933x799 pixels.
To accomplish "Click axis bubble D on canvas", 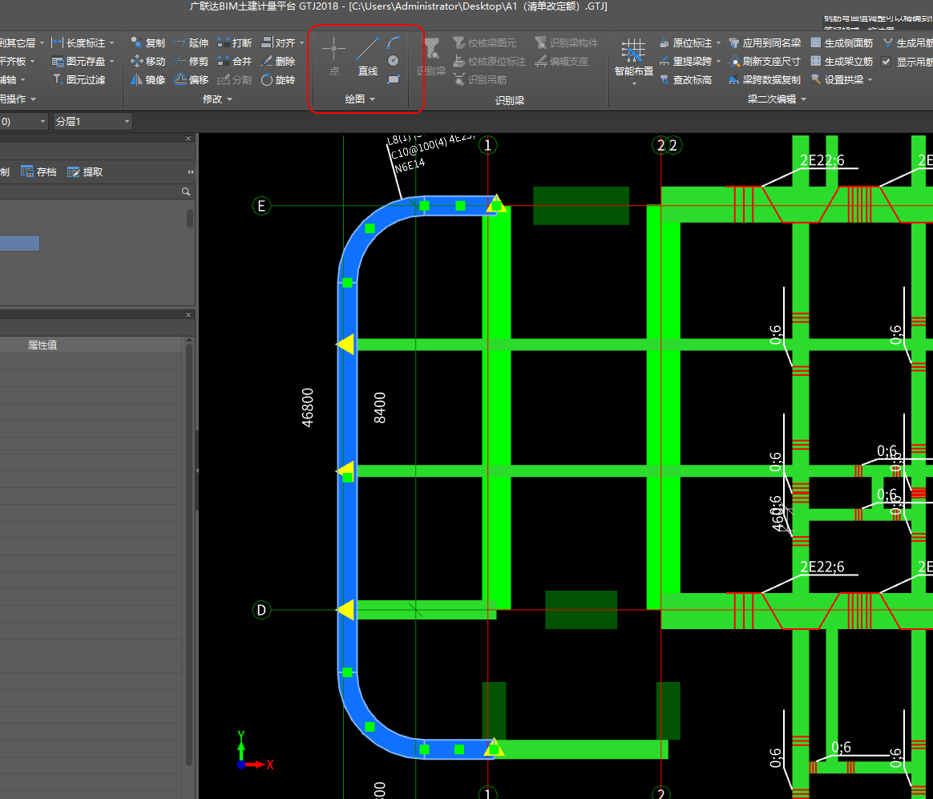I will coord(261,610).
